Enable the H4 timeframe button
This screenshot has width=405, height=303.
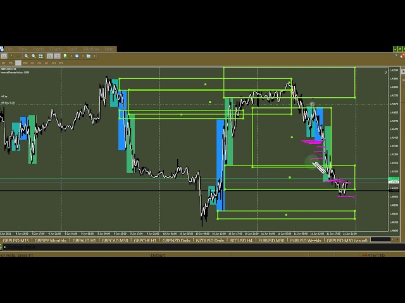pyautogui.click(x=39, y=63)
